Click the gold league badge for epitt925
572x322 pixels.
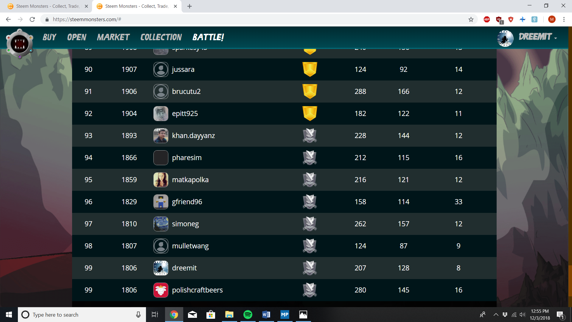pyautogui.click(x=310, y=113)
